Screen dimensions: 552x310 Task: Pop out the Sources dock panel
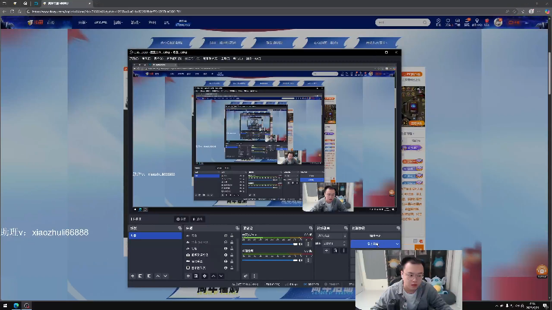pos(237,229)
